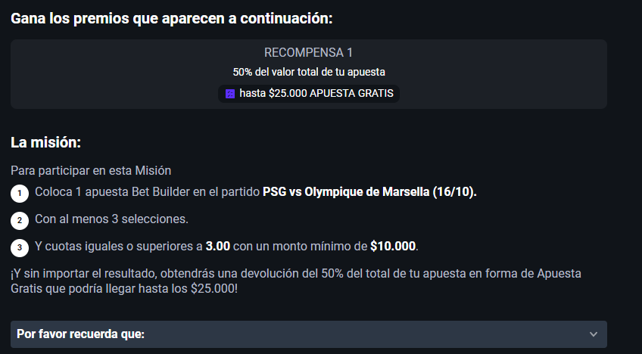Click 'PSG vs Olympique de Marsella (16/10)' text
This screenshot has width=642, height=354.
tap(369, 192)
